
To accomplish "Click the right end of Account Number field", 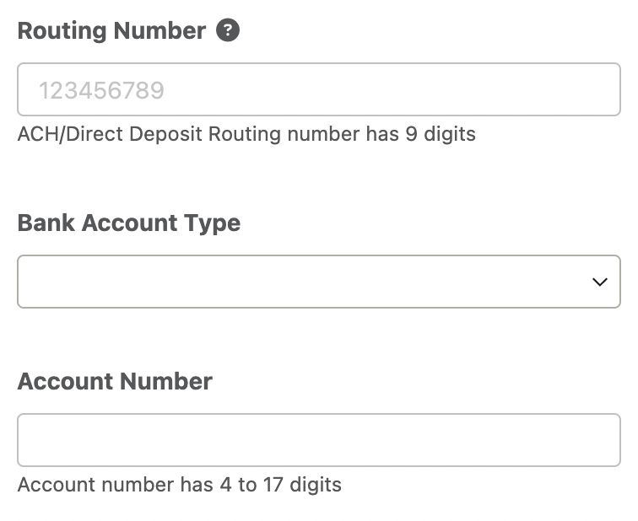I will 590,440.
